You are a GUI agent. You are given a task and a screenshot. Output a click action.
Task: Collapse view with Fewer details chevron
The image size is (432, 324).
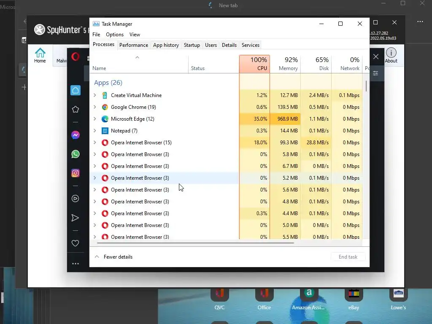(x=97, y=257)
